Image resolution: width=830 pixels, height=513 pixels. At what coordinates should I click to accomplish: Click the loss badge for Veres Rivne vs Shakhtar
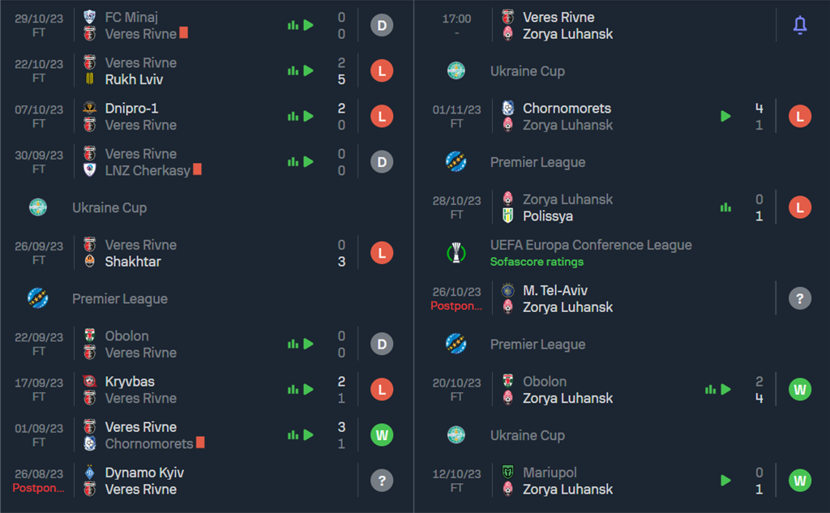coord(382,253)
